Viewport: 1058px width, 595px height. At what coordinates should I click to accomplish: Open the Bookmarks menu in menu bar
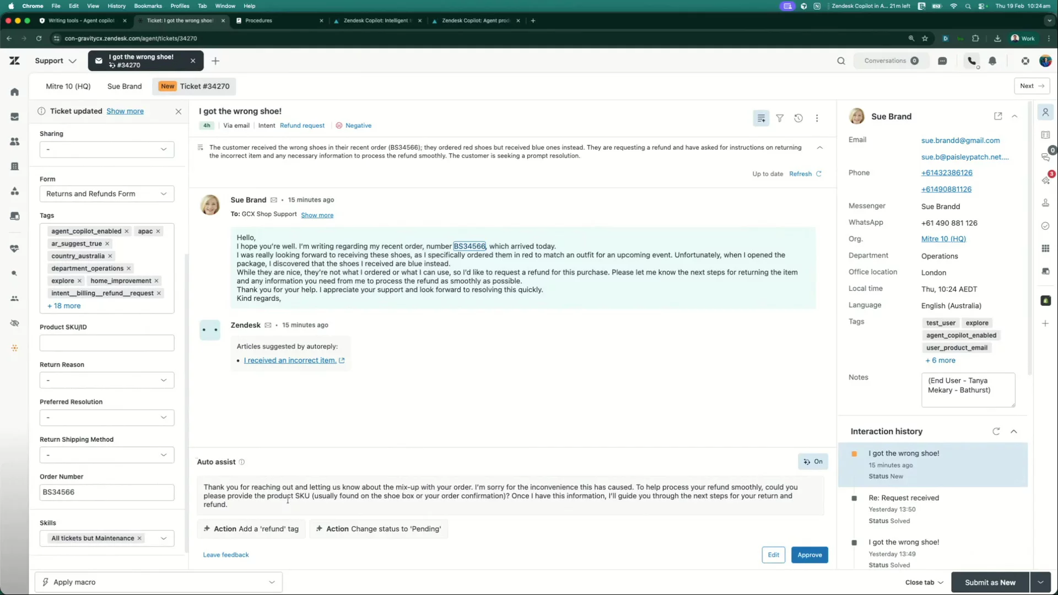coord(148,6)
